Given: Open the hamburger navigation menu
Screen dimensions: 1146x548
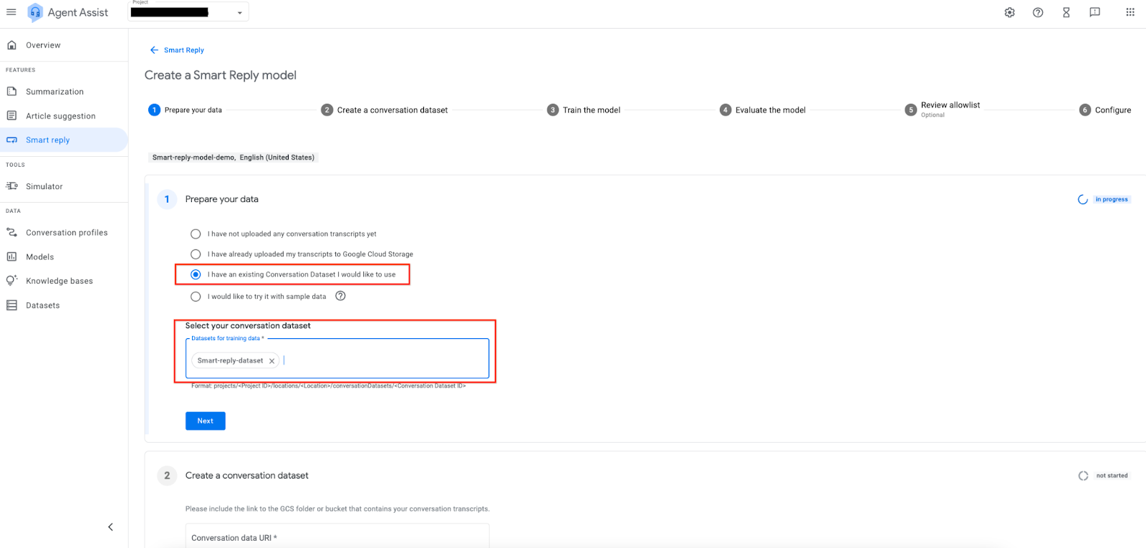Looking at the screenshot, I should tap(11, 12).
